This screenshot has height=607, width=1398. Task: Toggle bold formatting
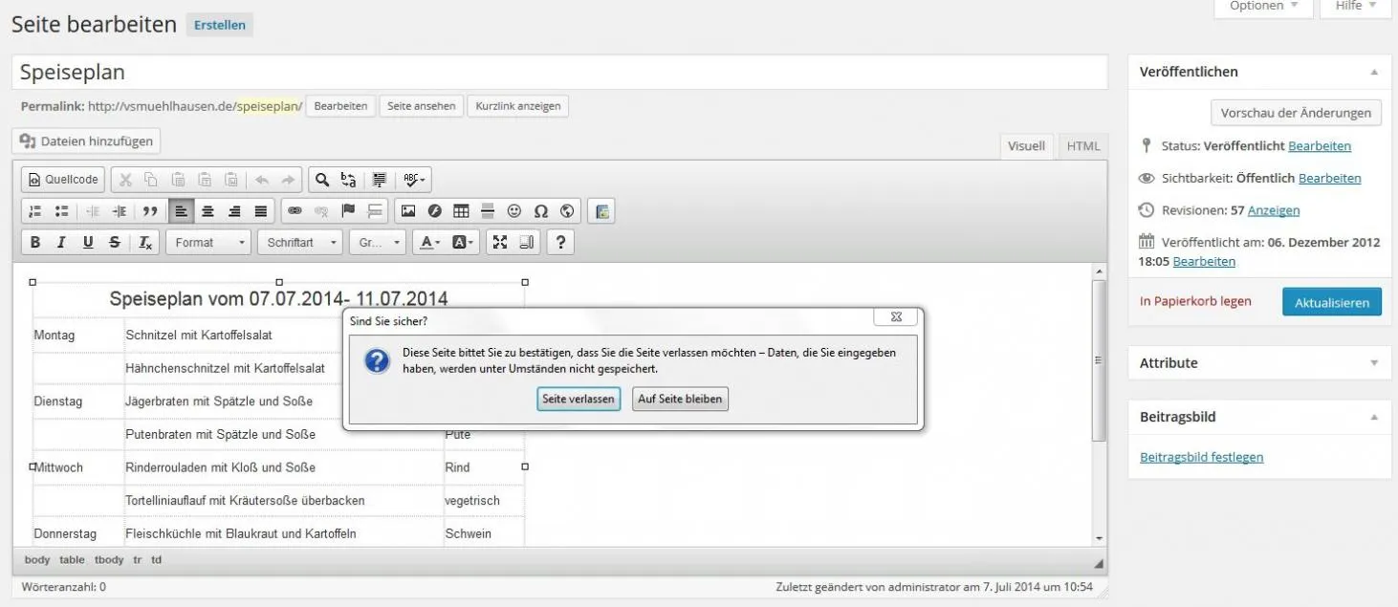point(35,243)
